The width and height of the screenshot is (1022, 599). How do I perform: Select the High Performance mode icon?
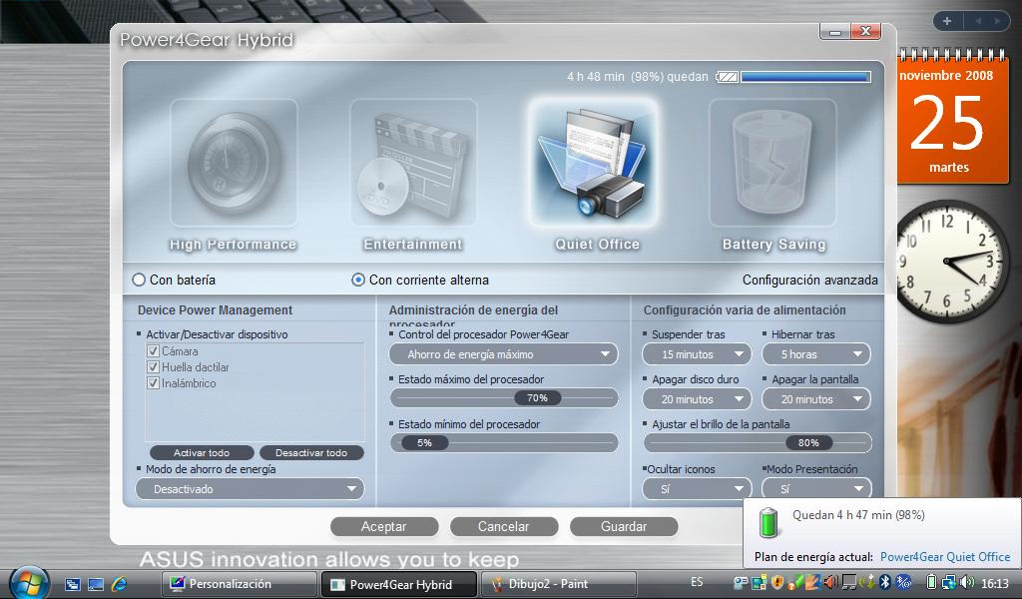pyautogui.click(x=234, y=163)
